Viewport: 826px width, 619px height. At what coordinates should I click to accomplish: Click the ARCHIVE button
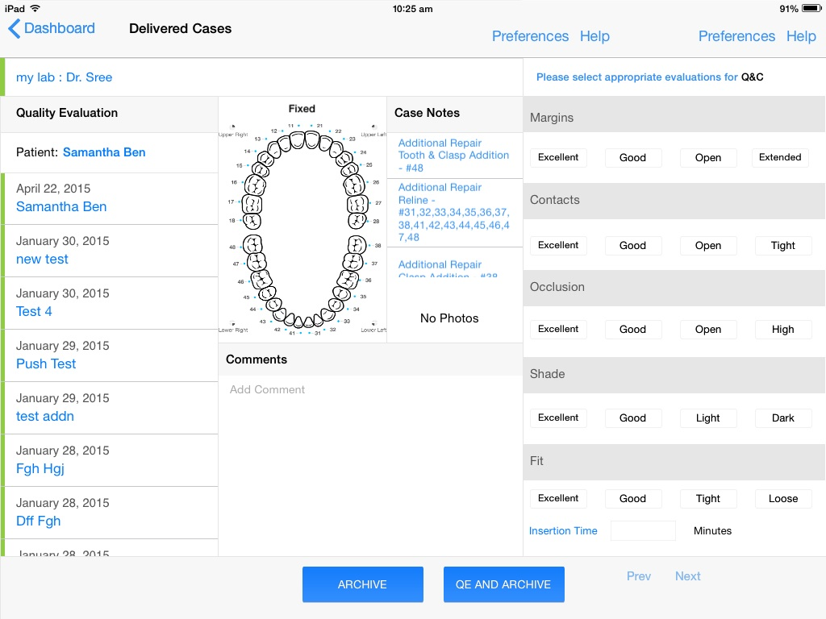click(362, 584)
